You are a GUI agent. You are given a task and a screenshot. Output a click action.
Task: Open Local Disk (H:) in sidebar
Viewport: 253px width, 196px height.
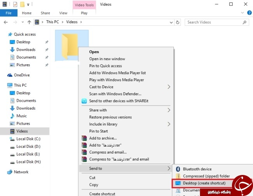tap(25, 162)
